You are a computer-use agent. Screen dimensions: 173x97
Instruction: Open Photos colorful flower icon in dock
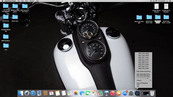coord(76,93)
